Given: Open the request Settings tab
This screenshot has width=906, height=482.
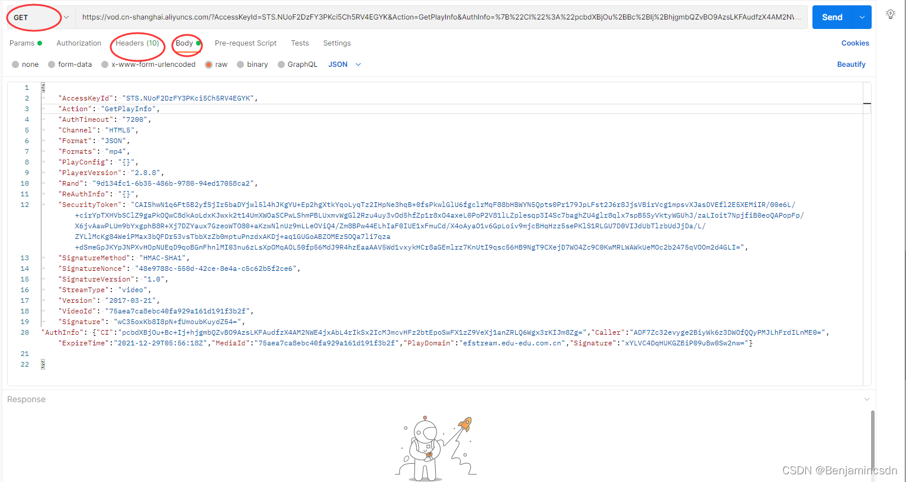Looking at the screenshot, I should [x=337, y=43].
